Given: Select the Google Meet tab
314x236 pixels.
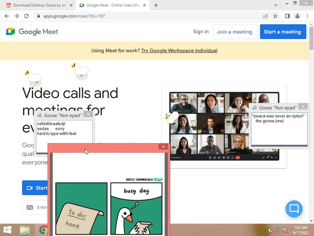Looking at the screenshot, I should click(x=113, y=5).
